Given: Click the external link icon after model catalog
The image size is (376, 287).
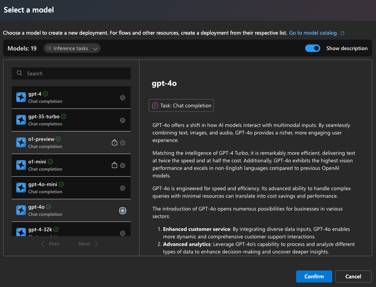Looking at the screenshot, I should coord(342,33).
